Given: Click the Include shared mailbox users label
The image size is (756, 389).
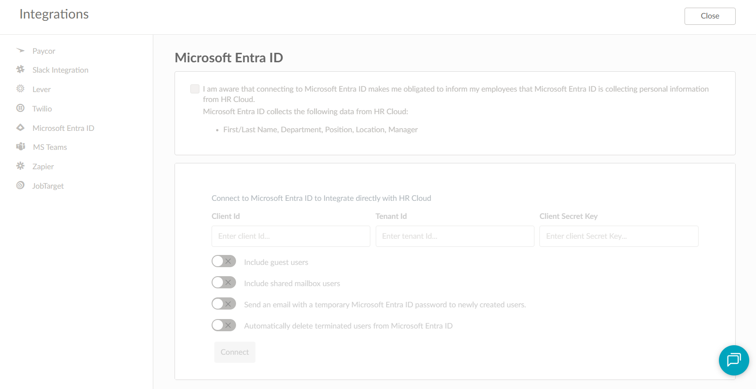Looking at the screenshot, I should coord(292,283).
